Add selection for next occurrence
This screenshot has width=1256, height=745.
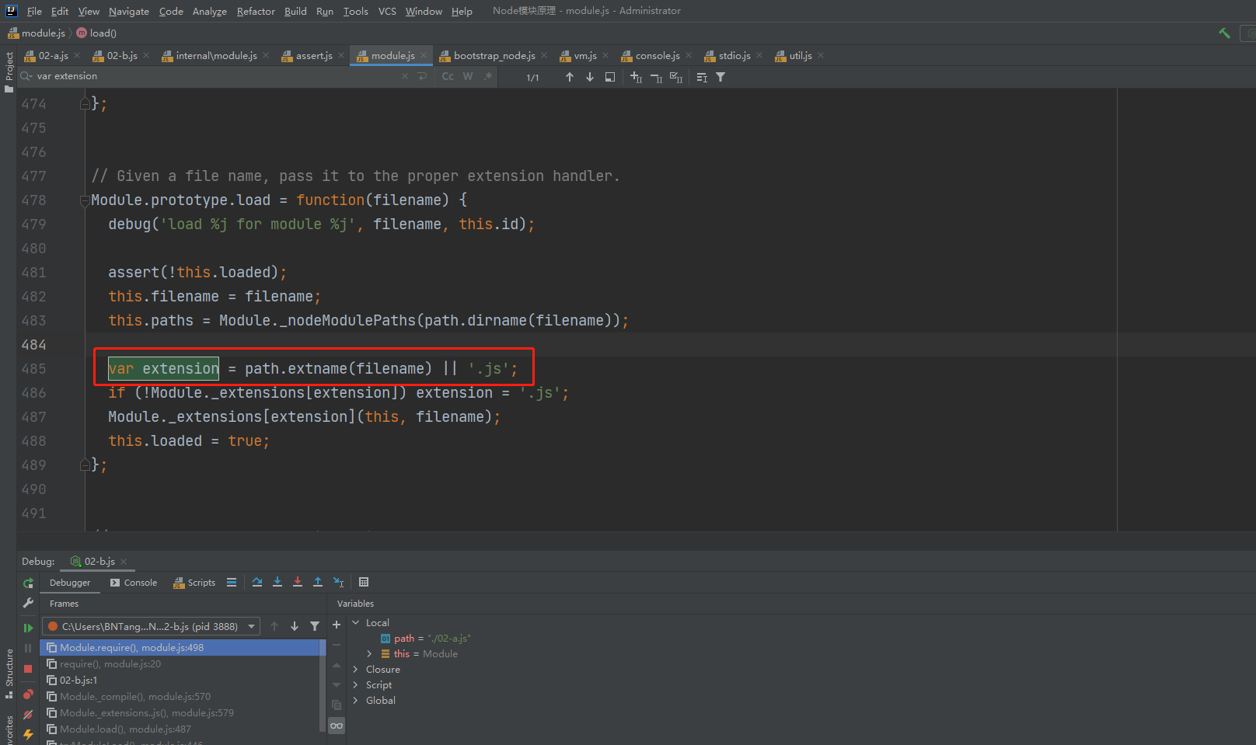(637, 77)
